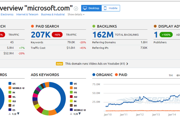Screen dimensions: 180x122
Task: Click 1.8M referring domains value
Action: pos(144,42)
